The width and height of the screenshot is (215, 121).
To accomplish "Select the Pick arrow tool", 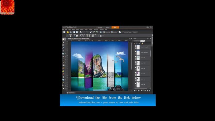I will 63,42.
